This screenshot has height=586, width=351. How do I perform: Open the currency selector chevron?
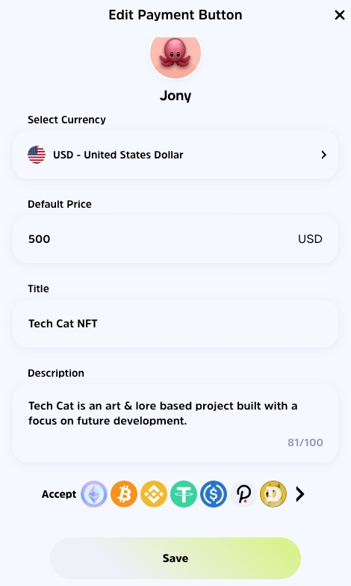[324, 155]
